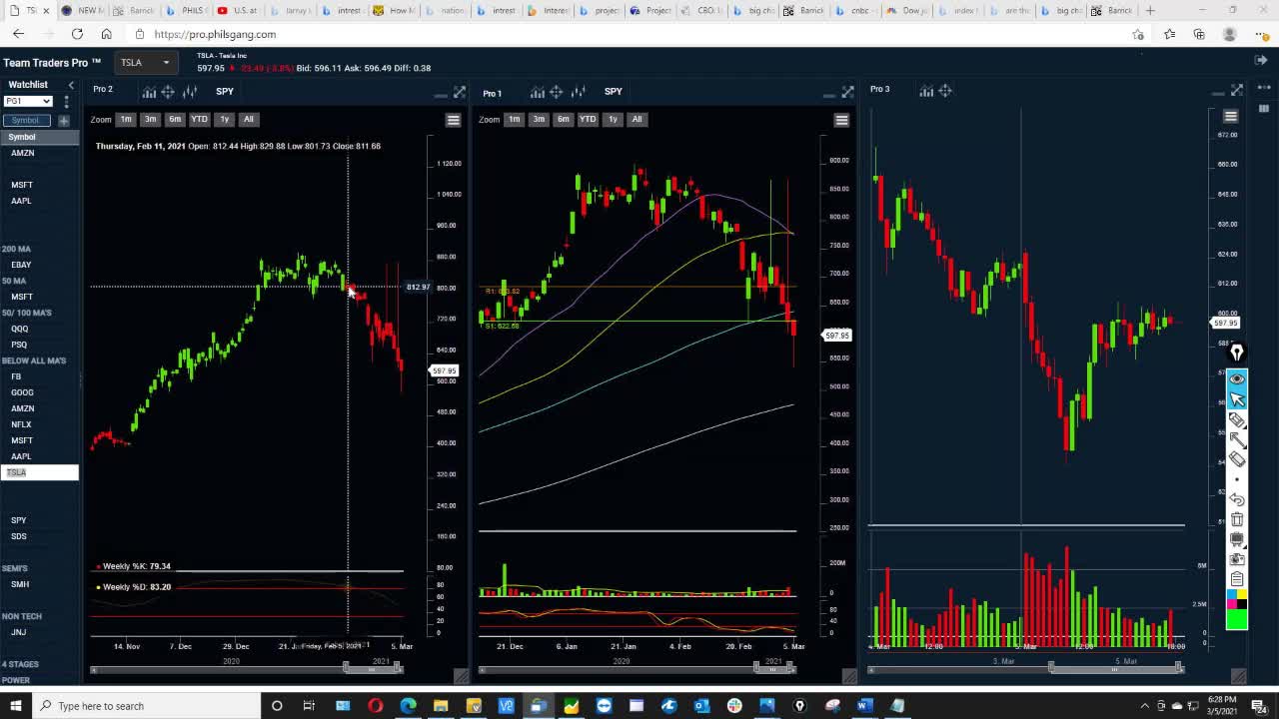Open Pro 1 chart hamburger menu
Screen dimensions: 1279x719
[x=841, y=120]
